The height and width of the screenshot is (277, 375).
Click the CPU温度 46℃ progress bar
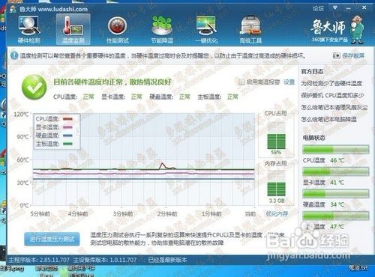click(x=336, y=150)
